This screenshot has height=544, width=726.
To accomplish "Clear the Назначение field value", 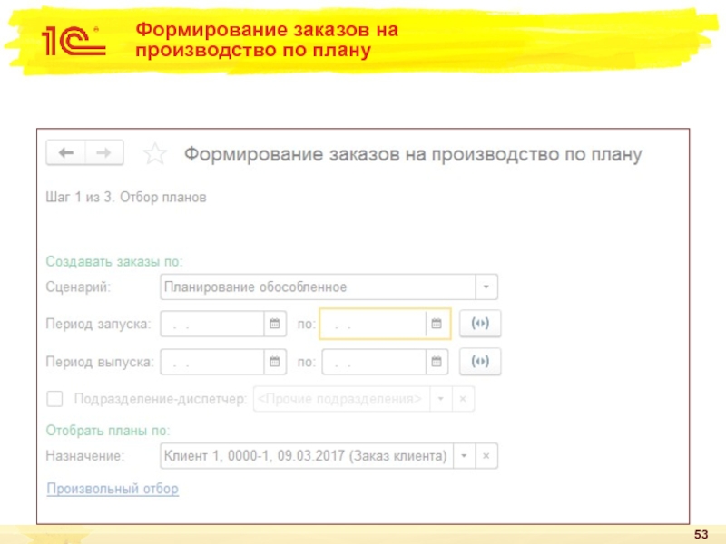I will pyautogui.click(x=487, y=455).
